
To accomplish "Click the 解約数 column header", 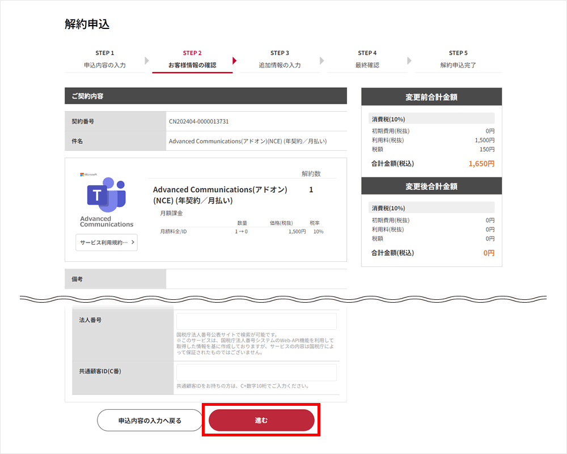I will click(x=311, y=174).
